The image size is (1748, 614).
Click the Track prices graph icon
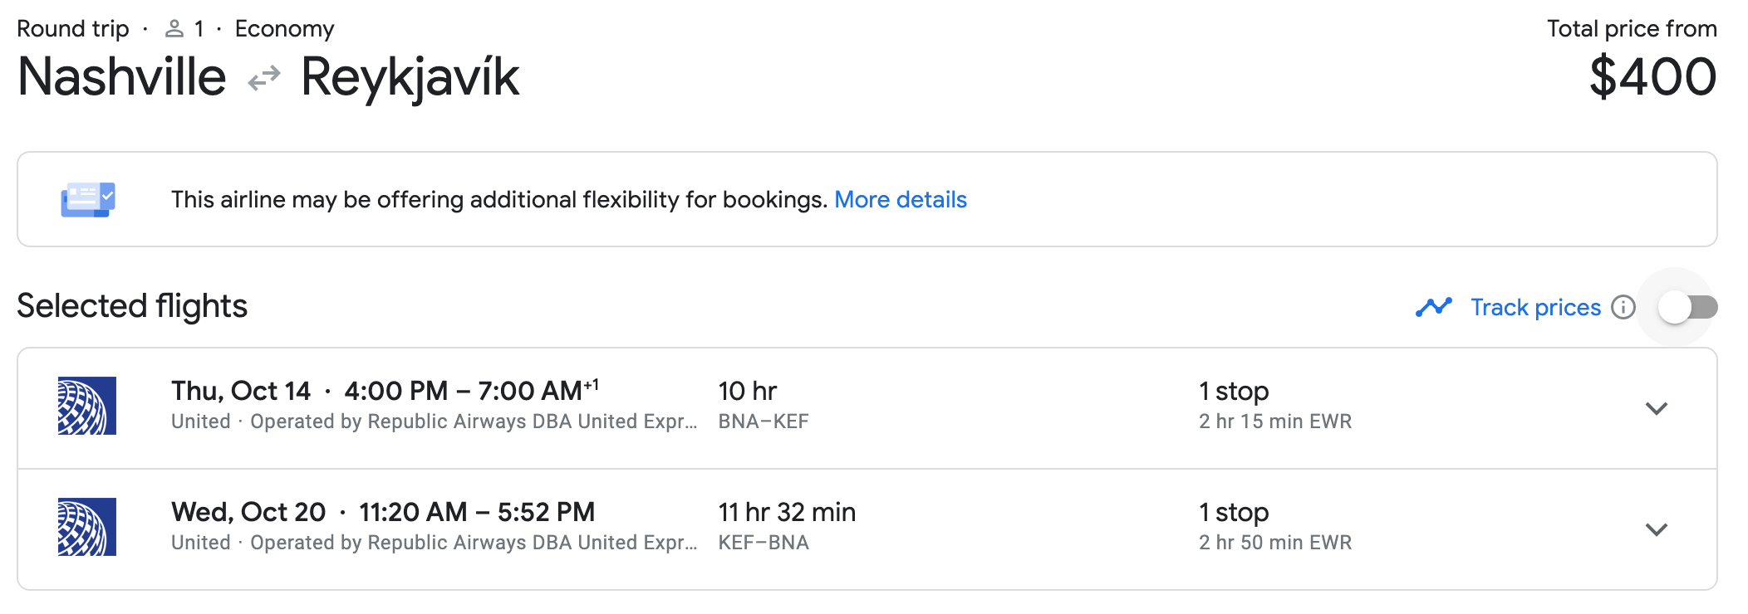[1433, 307]
